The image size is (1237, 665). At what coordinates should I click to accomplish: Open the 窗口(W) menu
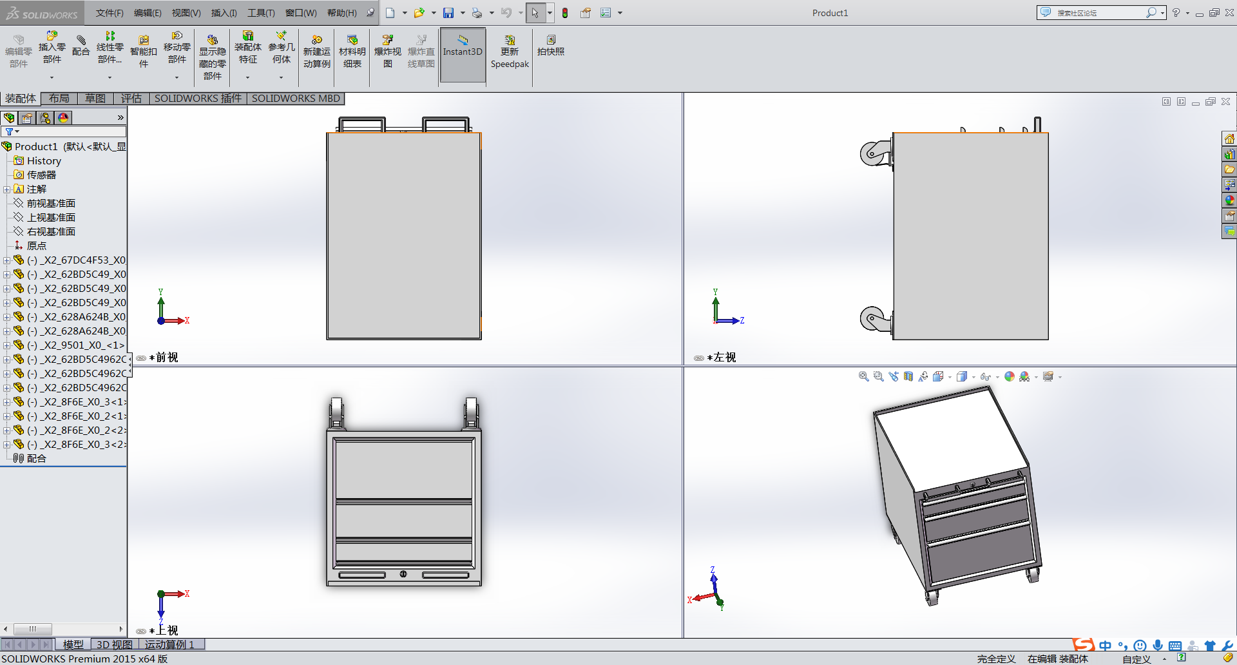(x=301, y=13)
